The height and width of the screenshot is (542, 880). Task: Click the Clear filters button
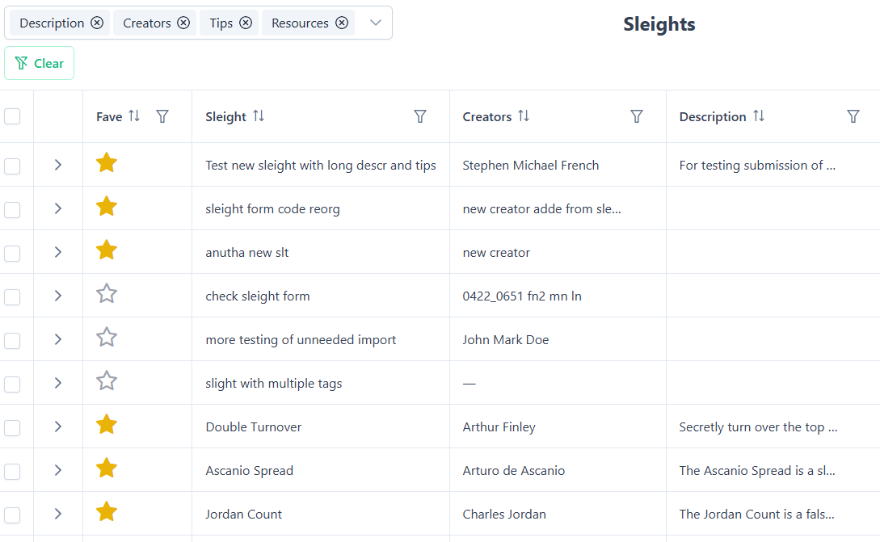click(40, 63)
